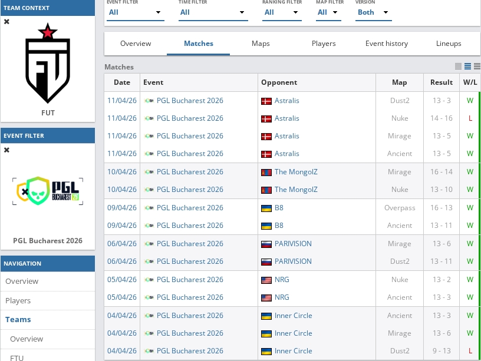Open PGL Bucharest 2026 in PARIVISION Mirage row
481x361 pixels.
pos(190,244)
